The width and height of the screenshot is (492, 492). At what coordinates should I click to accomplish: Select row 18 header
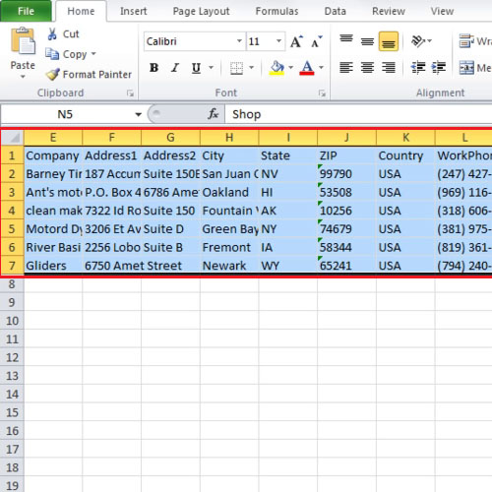click(x=12, y=467)
